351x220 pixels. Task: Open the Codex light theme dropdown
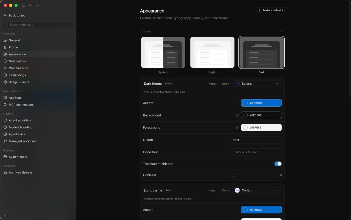coord(257,190)
